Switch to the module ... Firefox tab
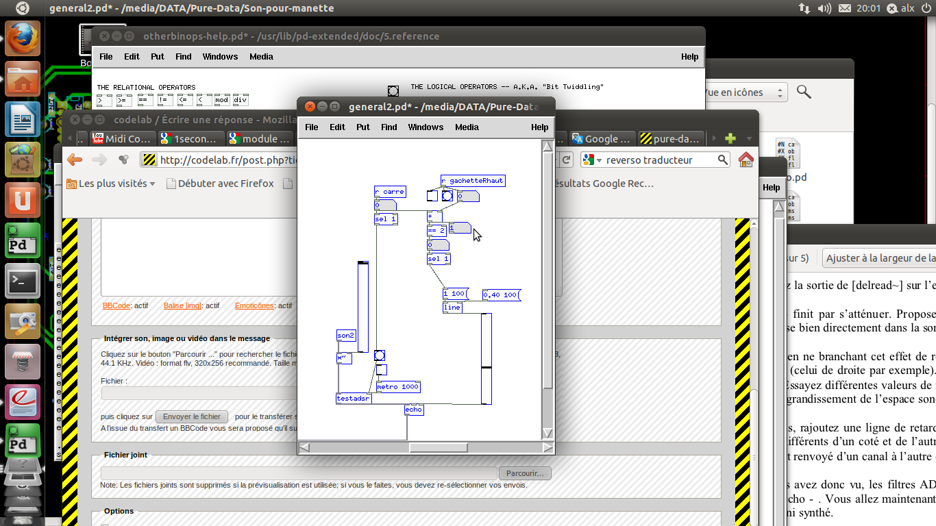Viewport: 936px width, 526px height. pos(258,138)
